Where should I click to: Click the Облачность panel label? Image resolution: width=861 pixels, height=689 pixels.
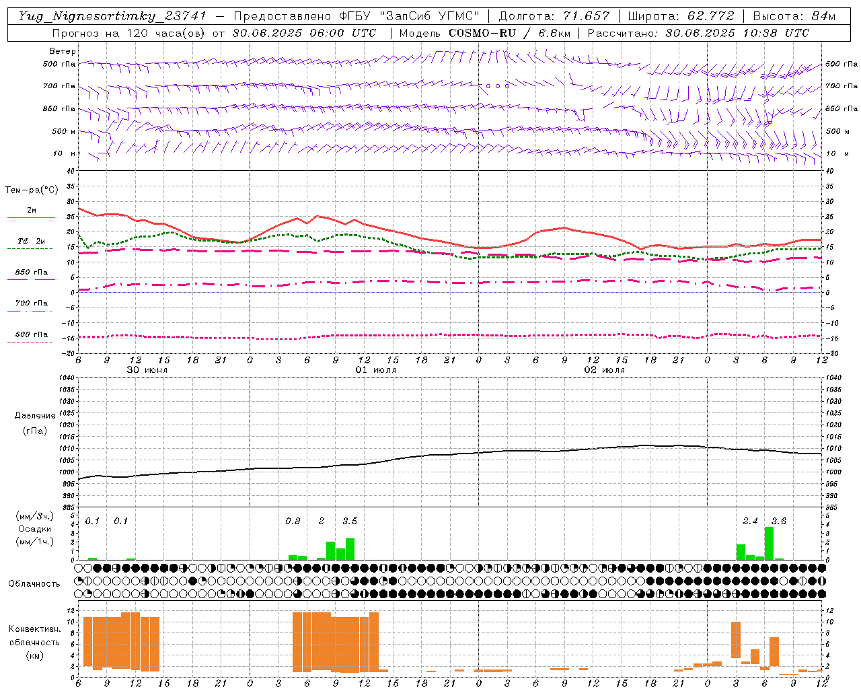click(x=34, y=584)
